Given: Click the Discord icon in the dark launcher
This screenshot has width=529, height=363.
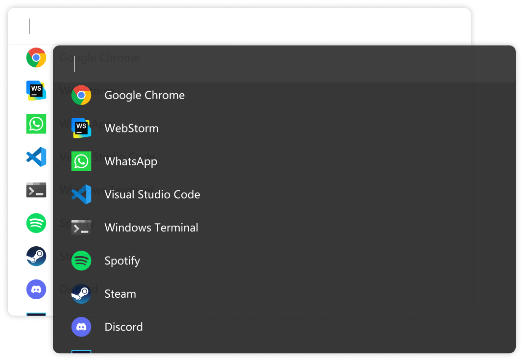Looking at the screenshot, I should coord(81,327).
